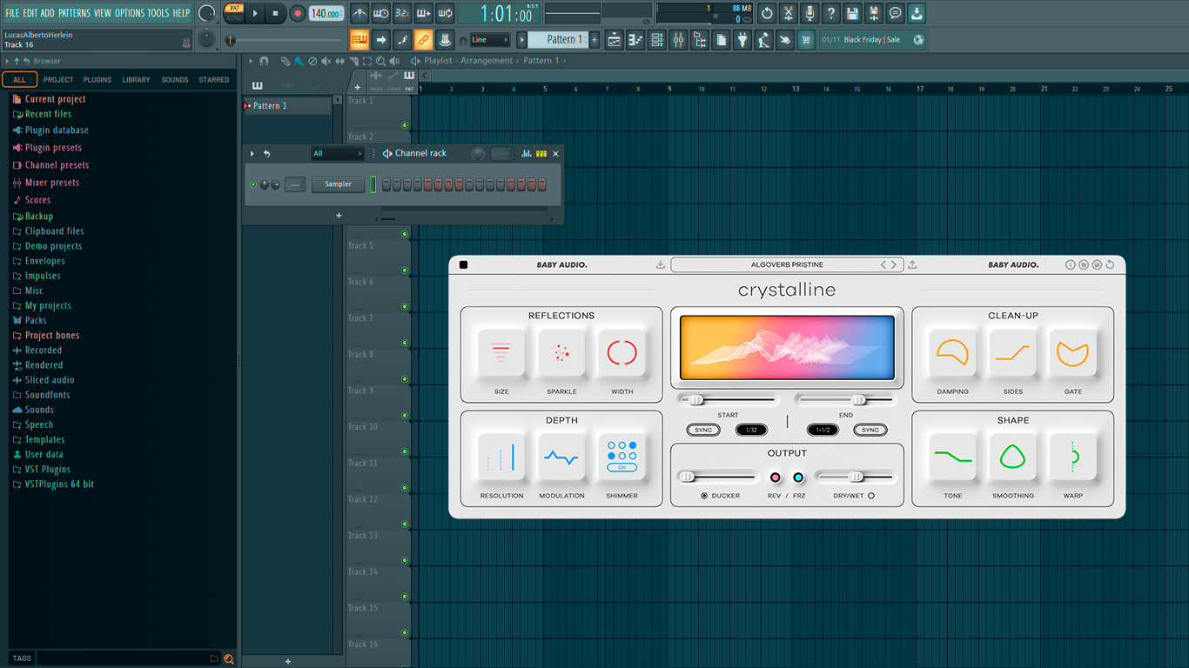Select the paint brush tool in playlist toolbar
The height and width of the screenshot is (668, 1189).
(x=299, y=62)
